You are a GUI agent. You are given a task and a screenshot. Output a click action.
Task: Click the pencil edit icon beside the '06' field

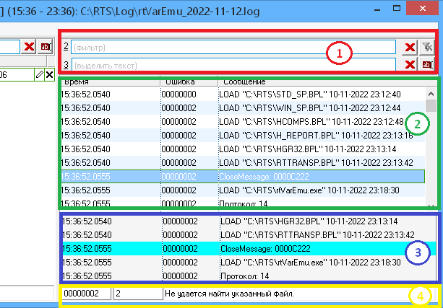coord(40,75)
